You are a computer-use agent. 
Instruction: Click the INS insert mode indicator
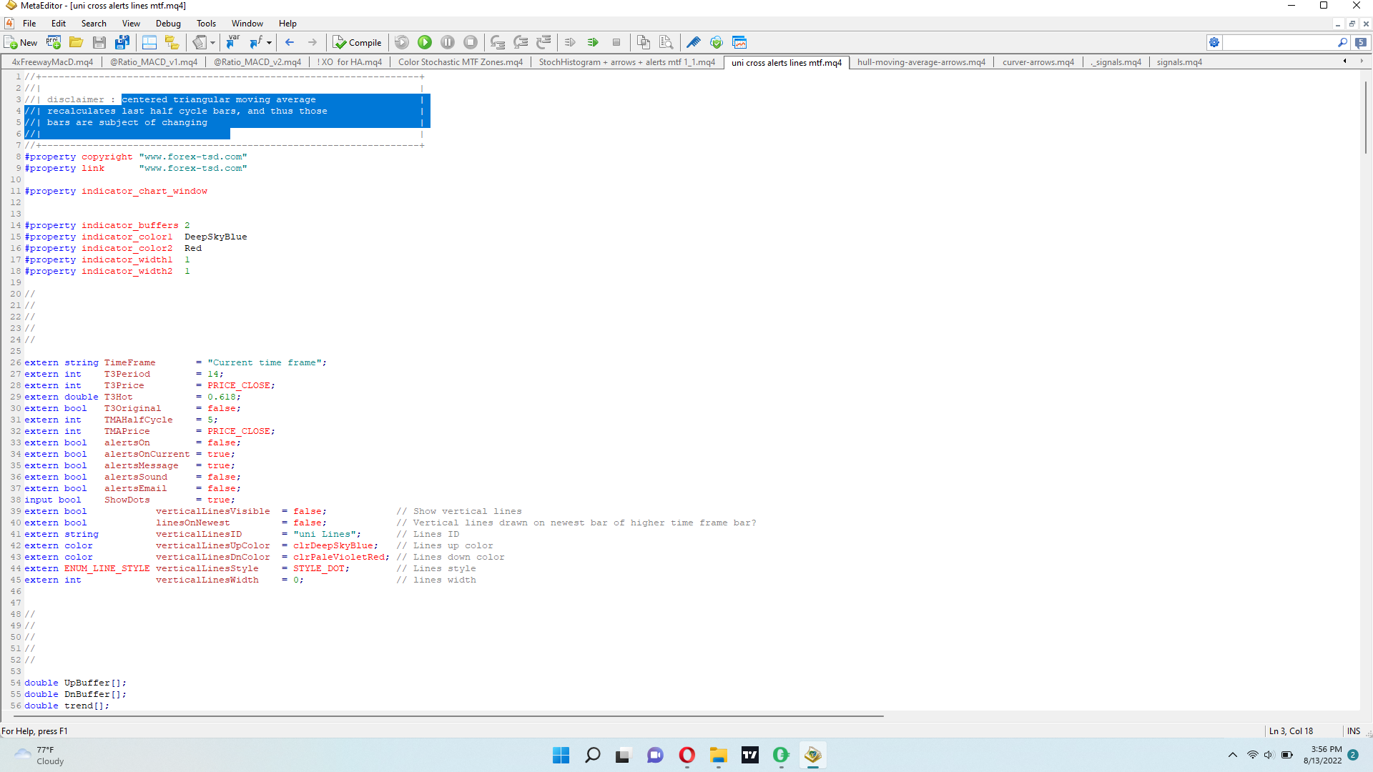(x=1353, y=731)
